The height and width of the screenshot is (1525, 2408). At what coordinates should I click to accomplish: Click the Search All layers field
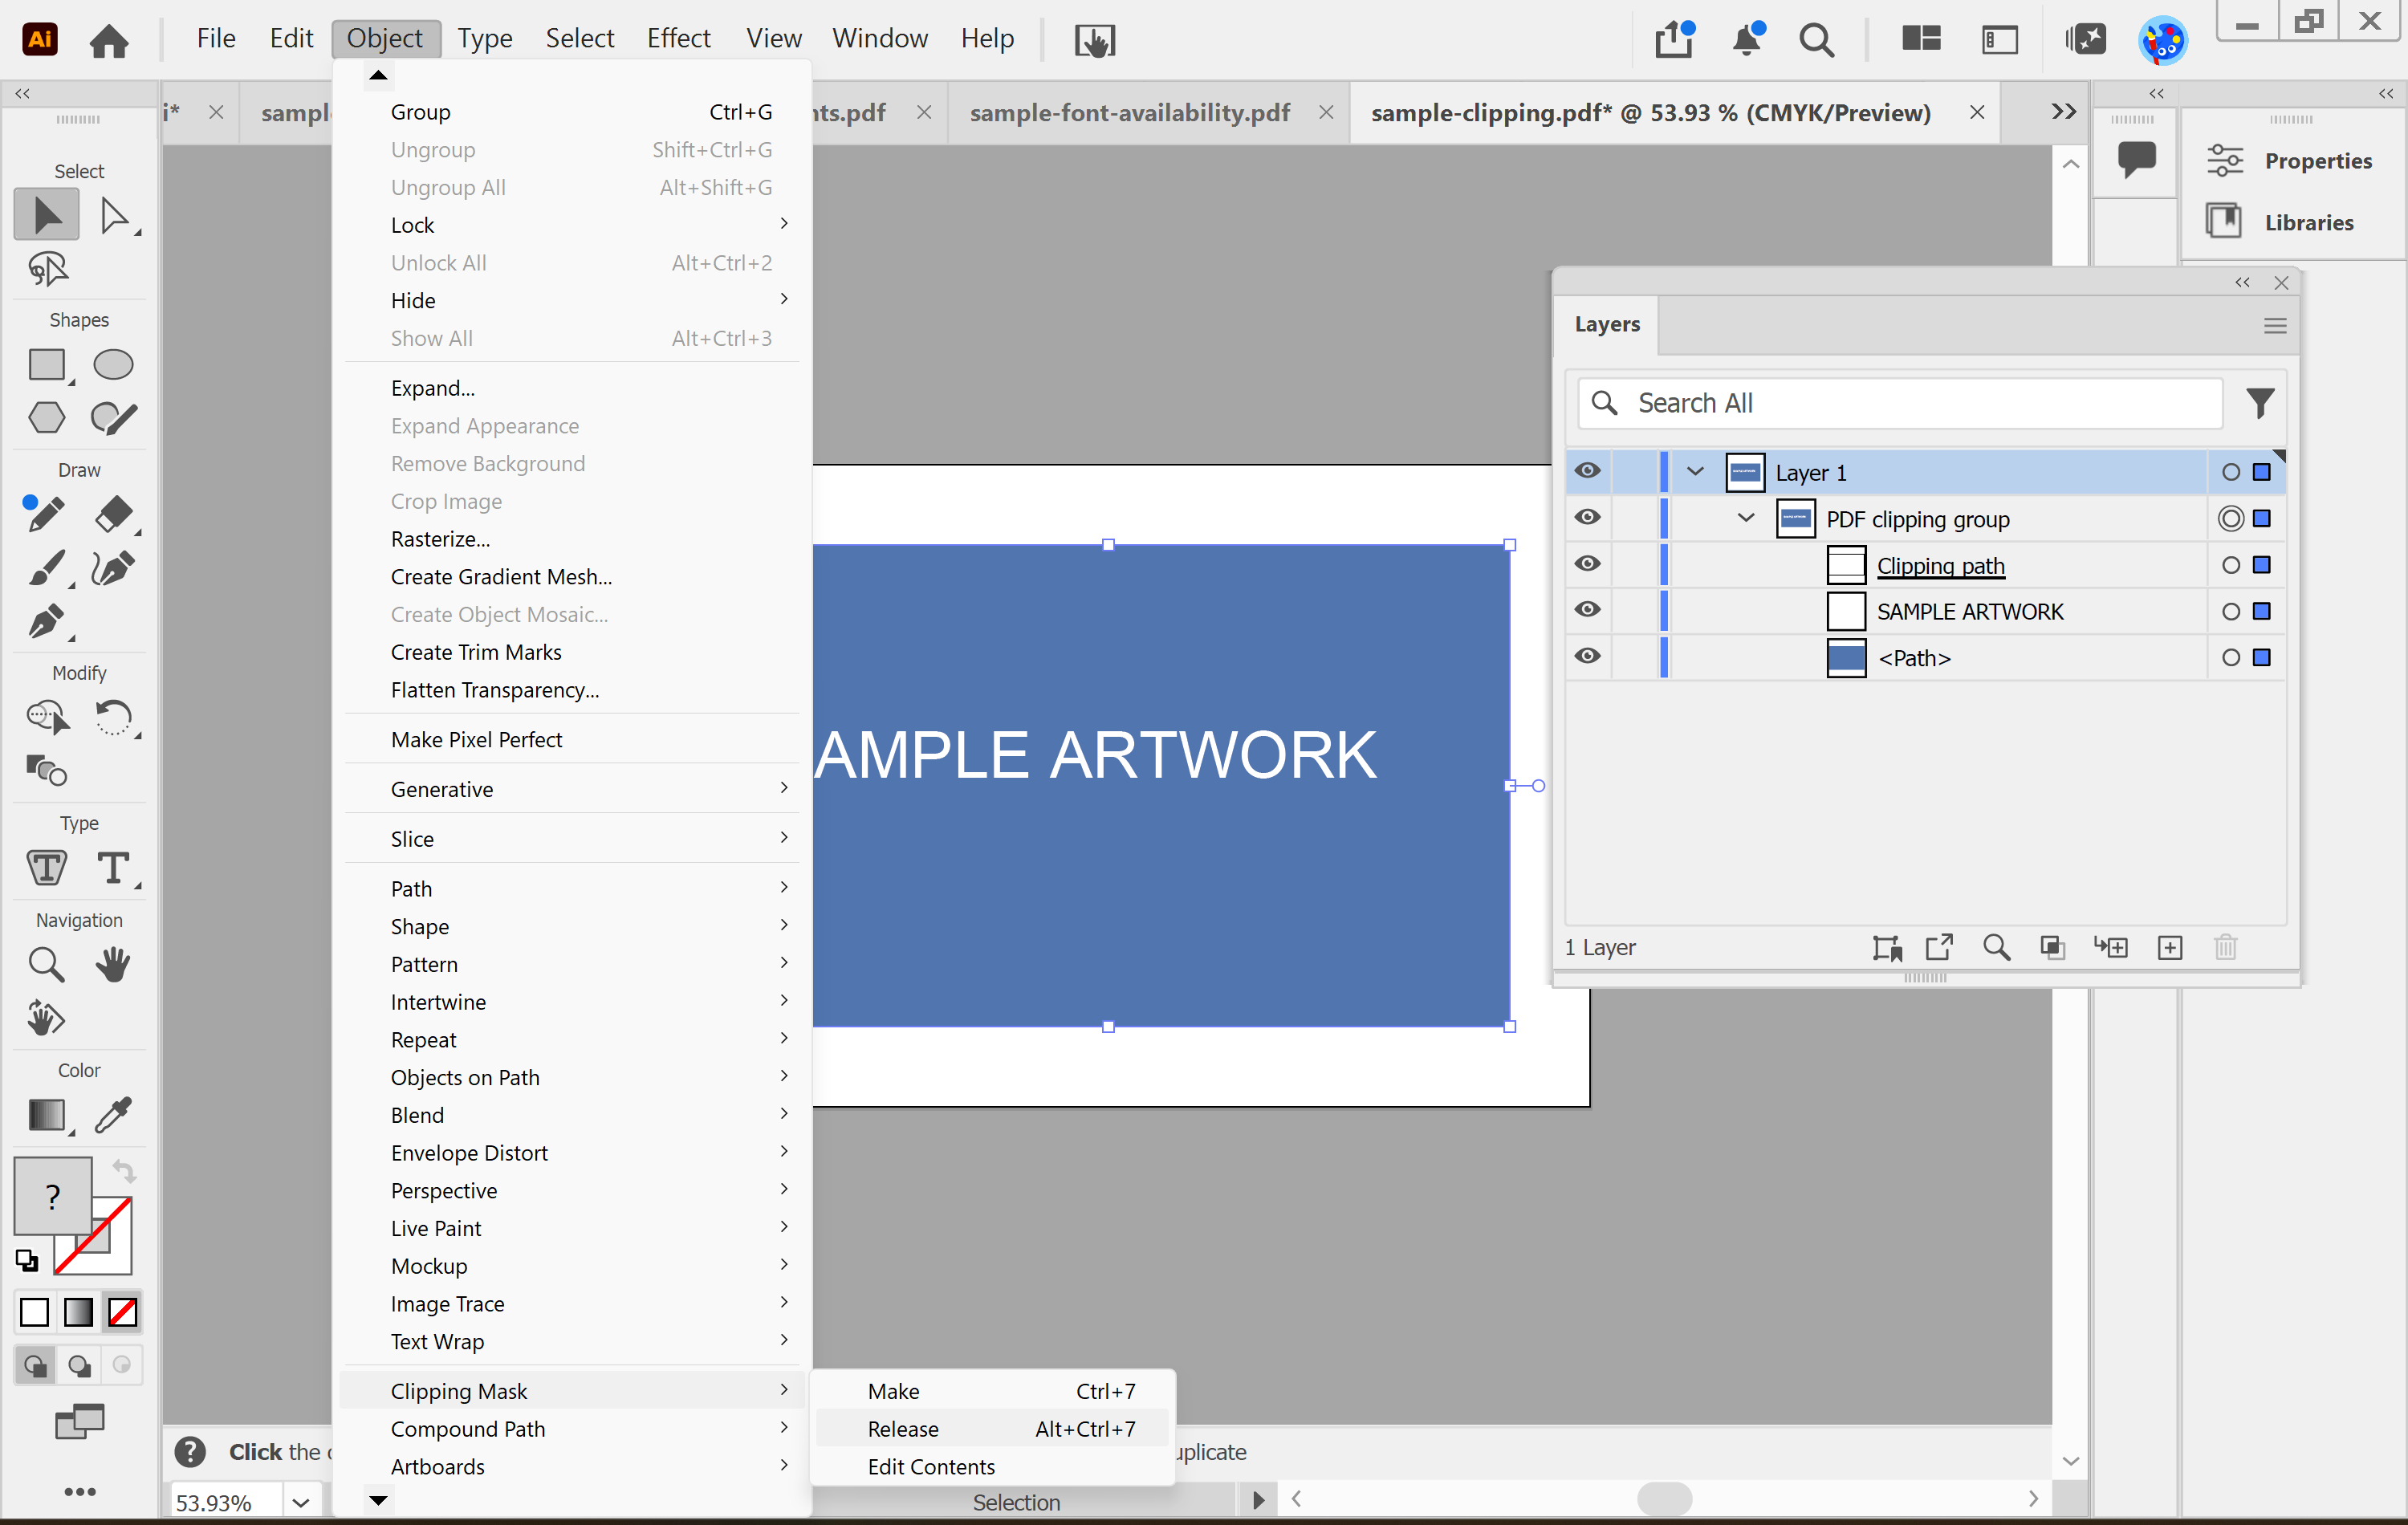click(x=1900, y=403)
